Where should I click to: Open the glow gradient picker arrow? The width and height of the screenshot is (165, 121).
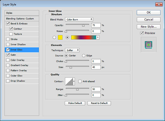(98, 37)
